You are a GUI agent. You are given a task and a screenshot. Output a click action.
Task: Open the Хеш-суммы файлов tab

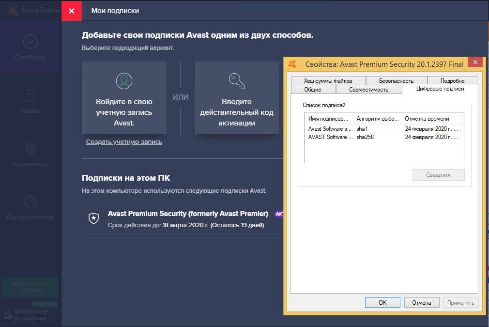point(328,80)
